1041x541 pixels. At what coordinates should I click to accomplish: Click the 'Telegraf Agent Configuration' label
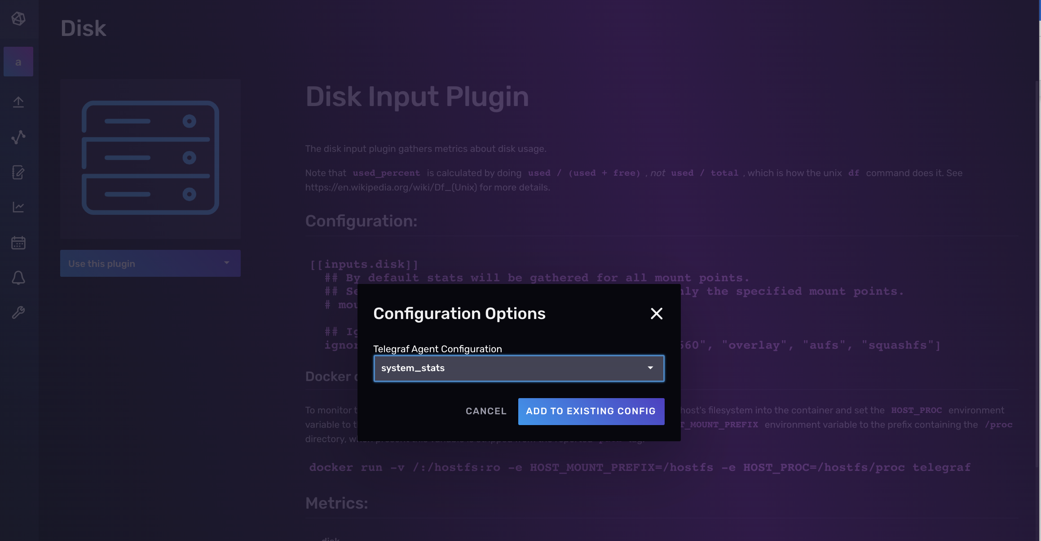pos(437,349)
